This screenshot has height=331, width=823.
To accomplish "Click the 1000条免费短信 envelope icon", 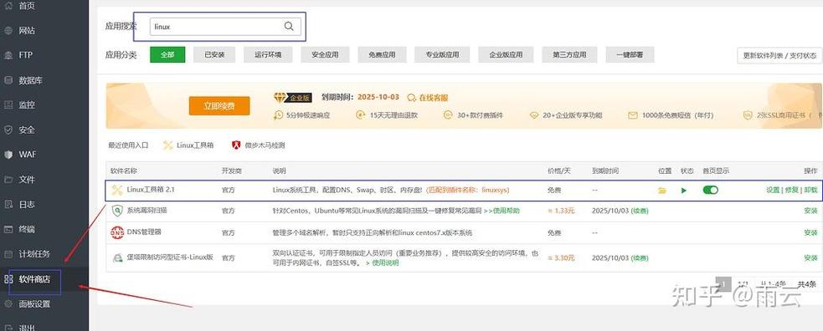I will (632, 115).
